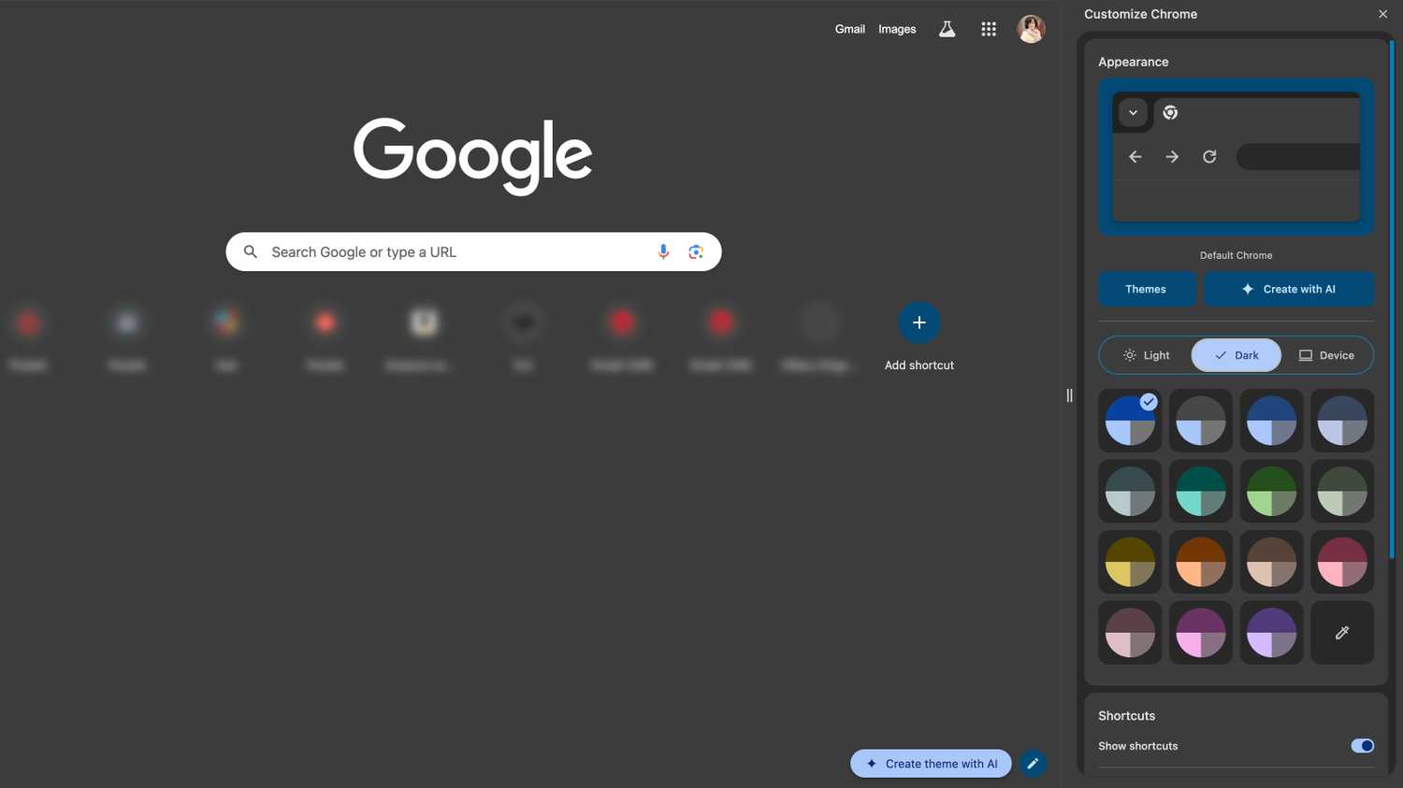Open the Images link
The height and width of the screenshot is (788, 1403).
[x=897, y=29]
